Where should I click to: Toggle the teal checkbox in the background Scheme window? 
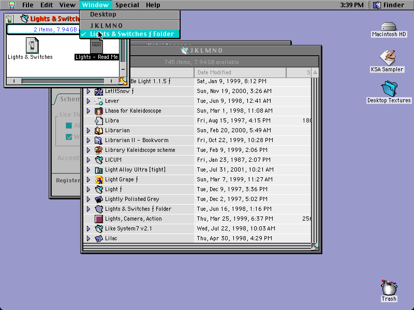click(x=69, y=126)
